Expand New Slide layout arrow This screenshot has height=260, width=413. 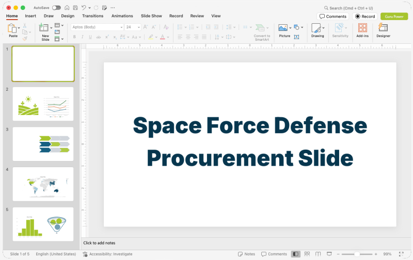(x=51, y=28)
